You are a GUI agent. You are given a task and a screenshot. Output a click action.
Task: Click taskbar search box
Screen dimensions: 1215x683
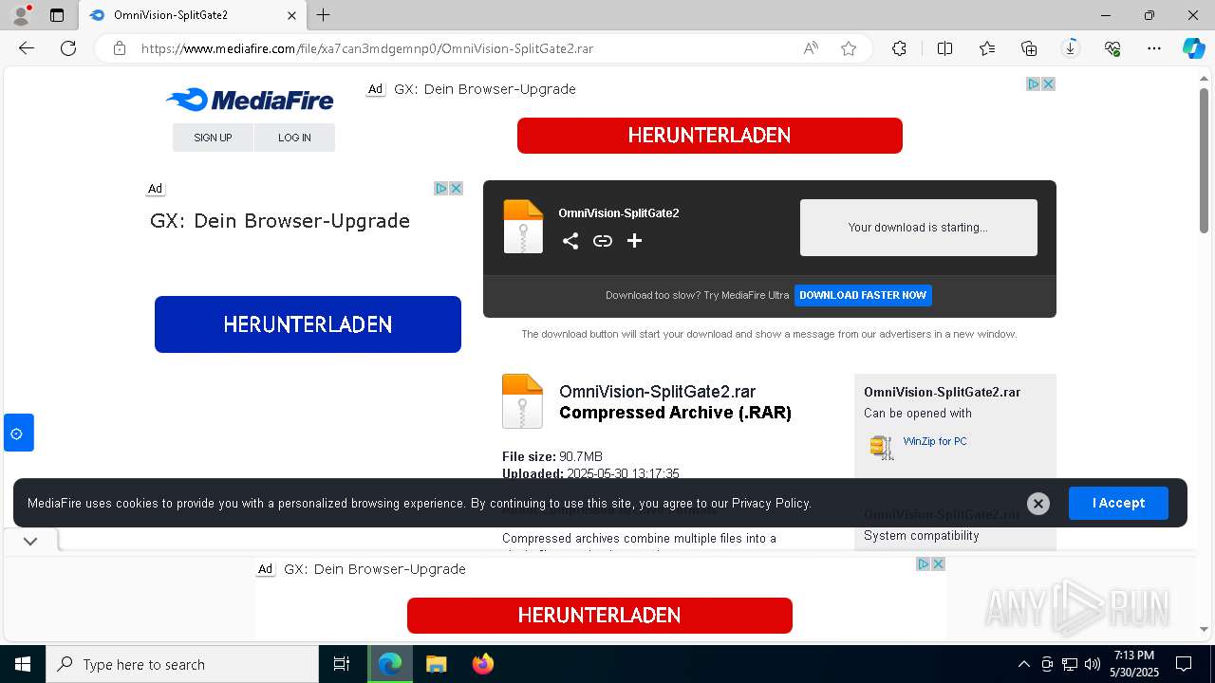182,664
